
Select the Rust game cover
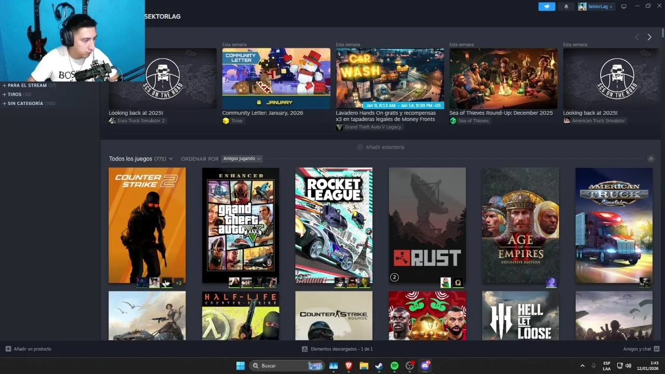(427, 225)
